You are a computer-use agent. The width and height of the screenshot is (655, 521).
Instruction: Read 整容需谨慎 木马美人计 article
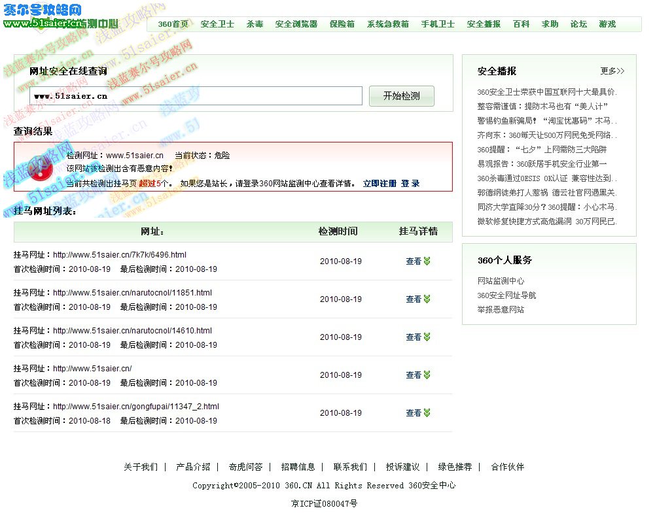coord(542,107)
